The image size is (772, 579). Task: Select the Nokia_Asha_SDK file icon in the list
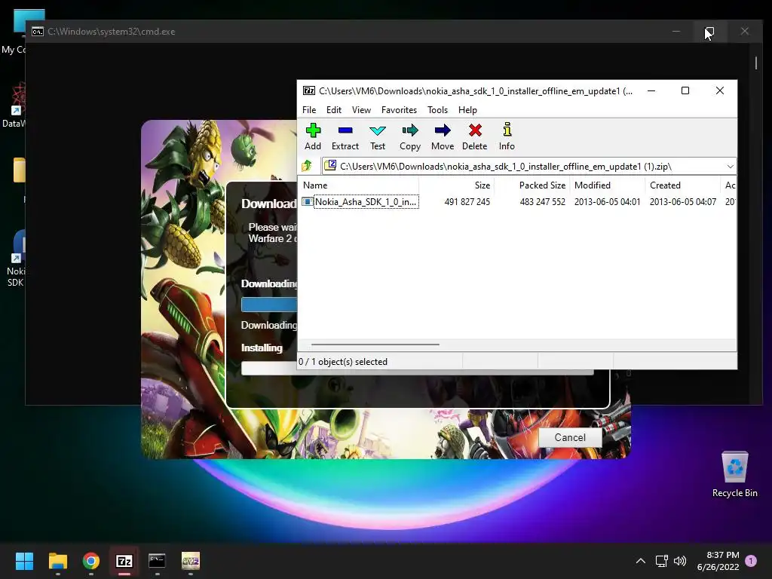pos(308,201)
